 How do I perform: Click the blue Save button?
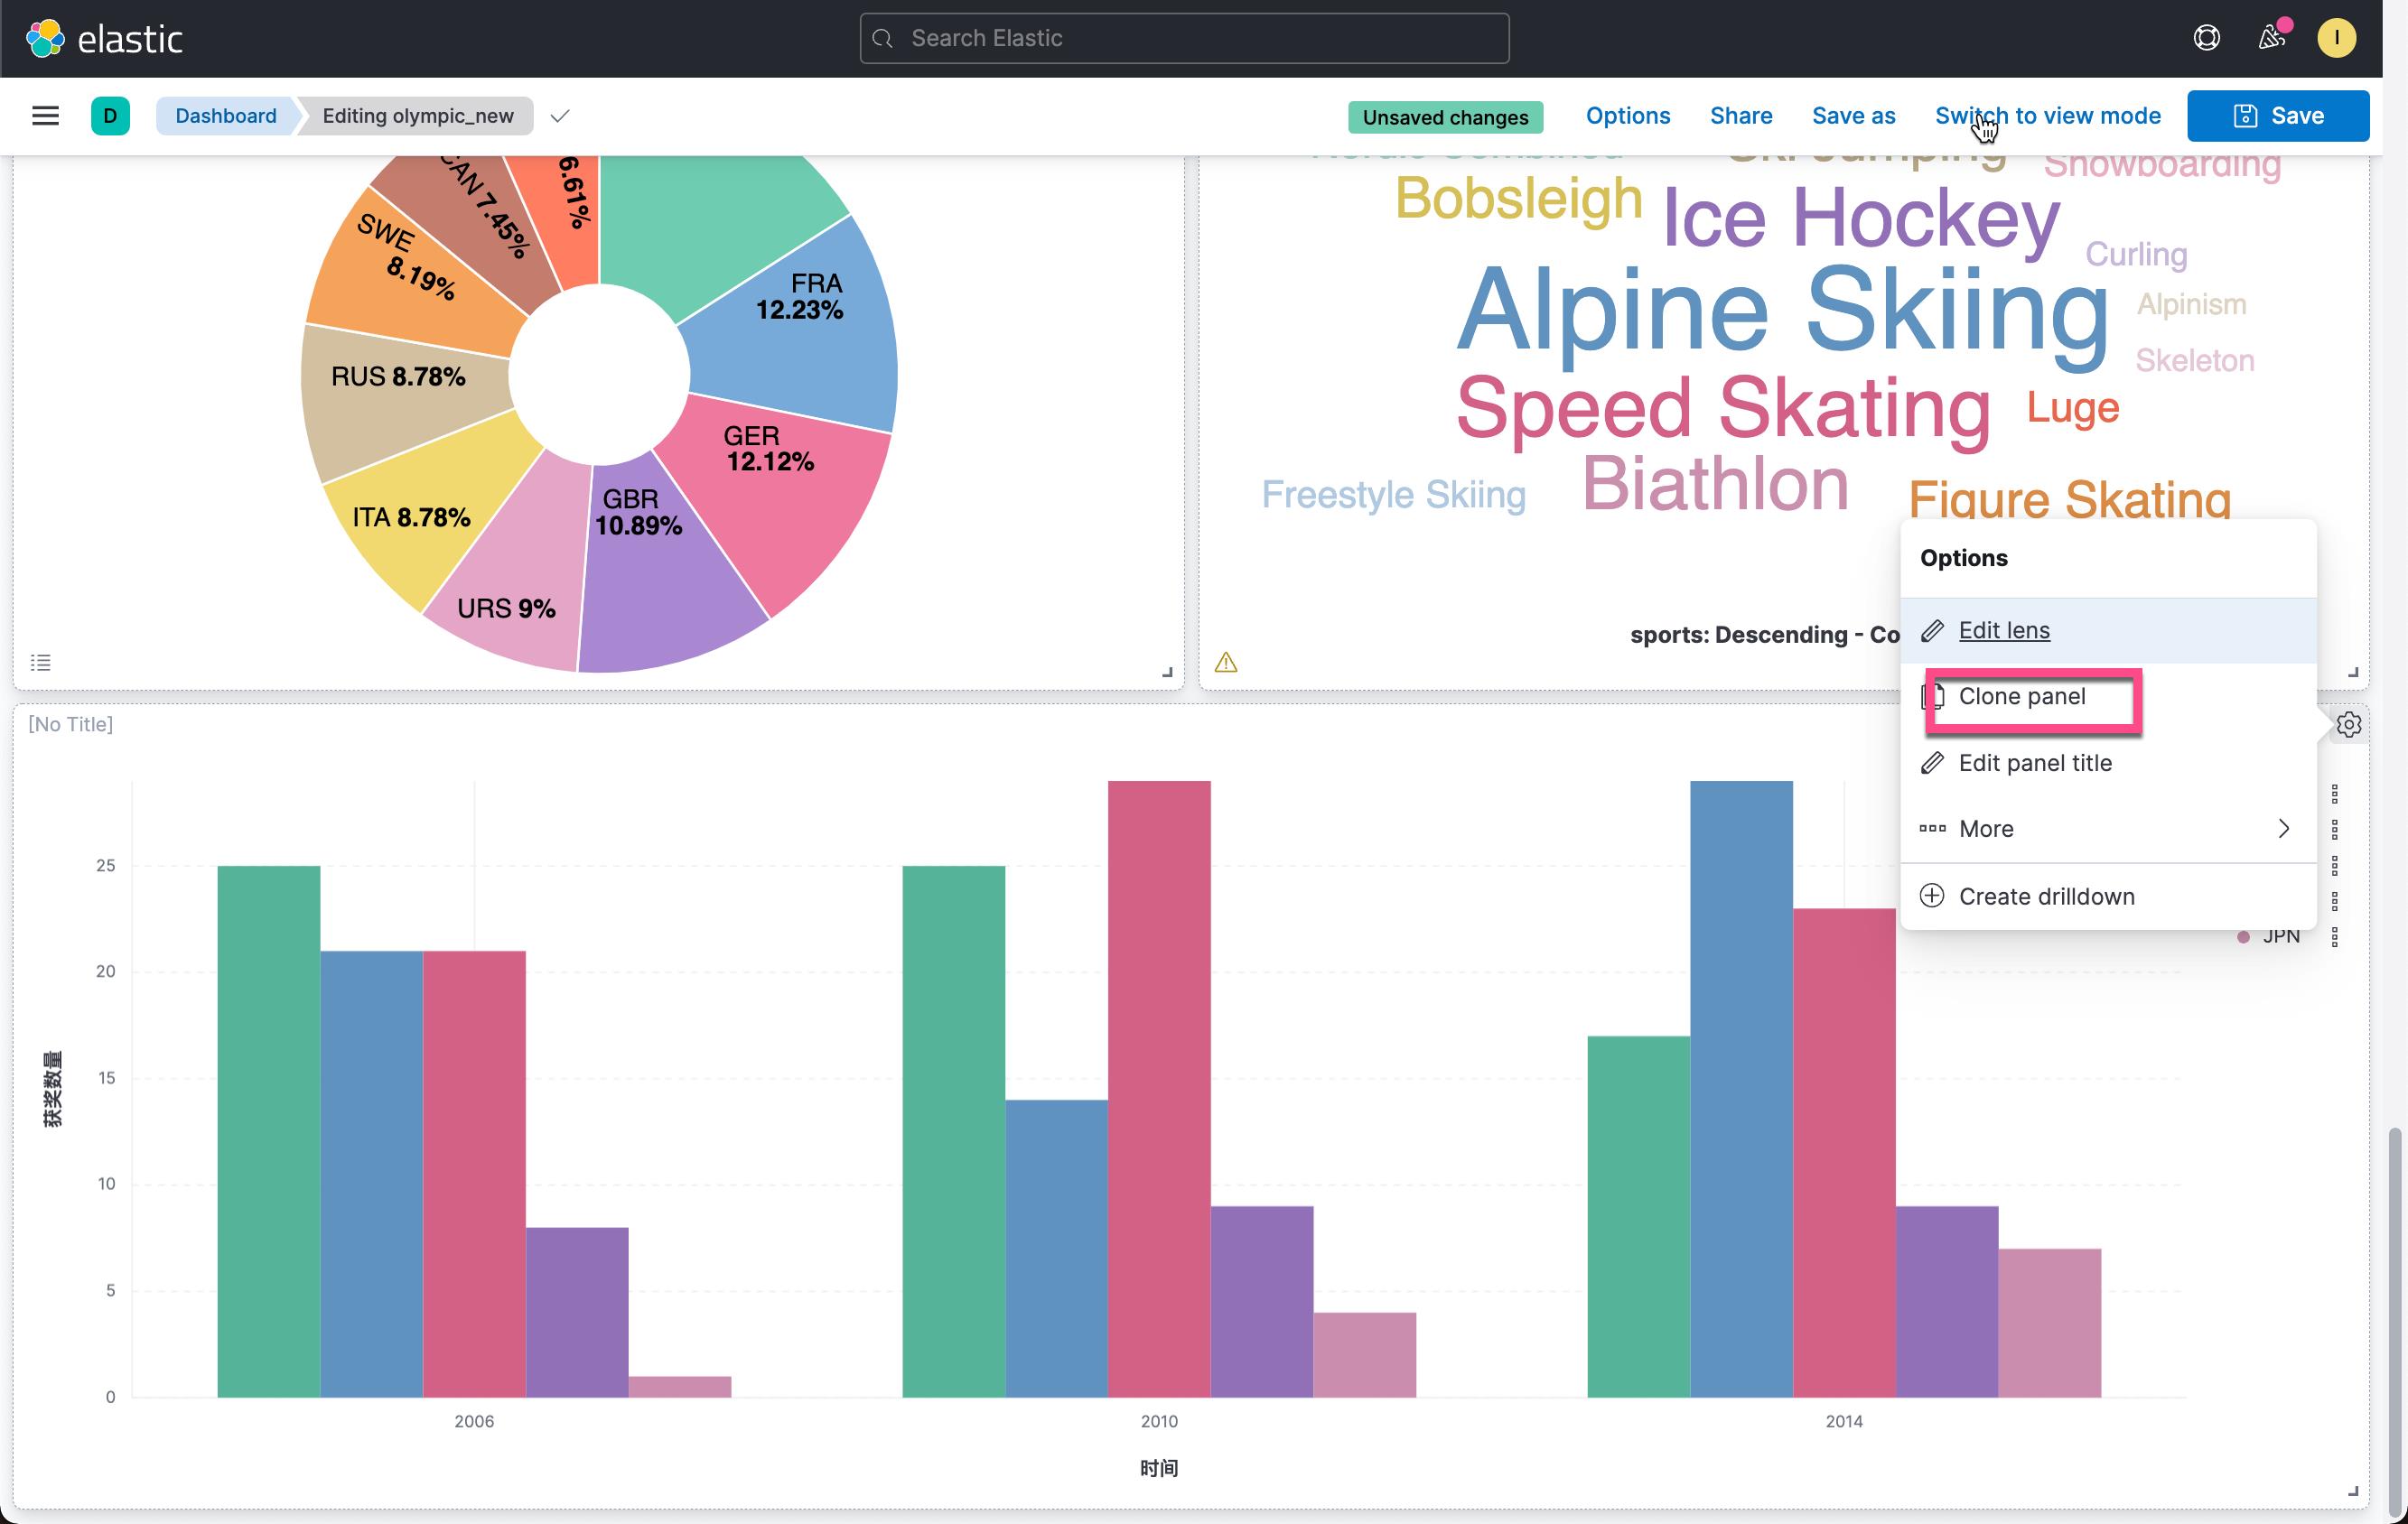2278,116
